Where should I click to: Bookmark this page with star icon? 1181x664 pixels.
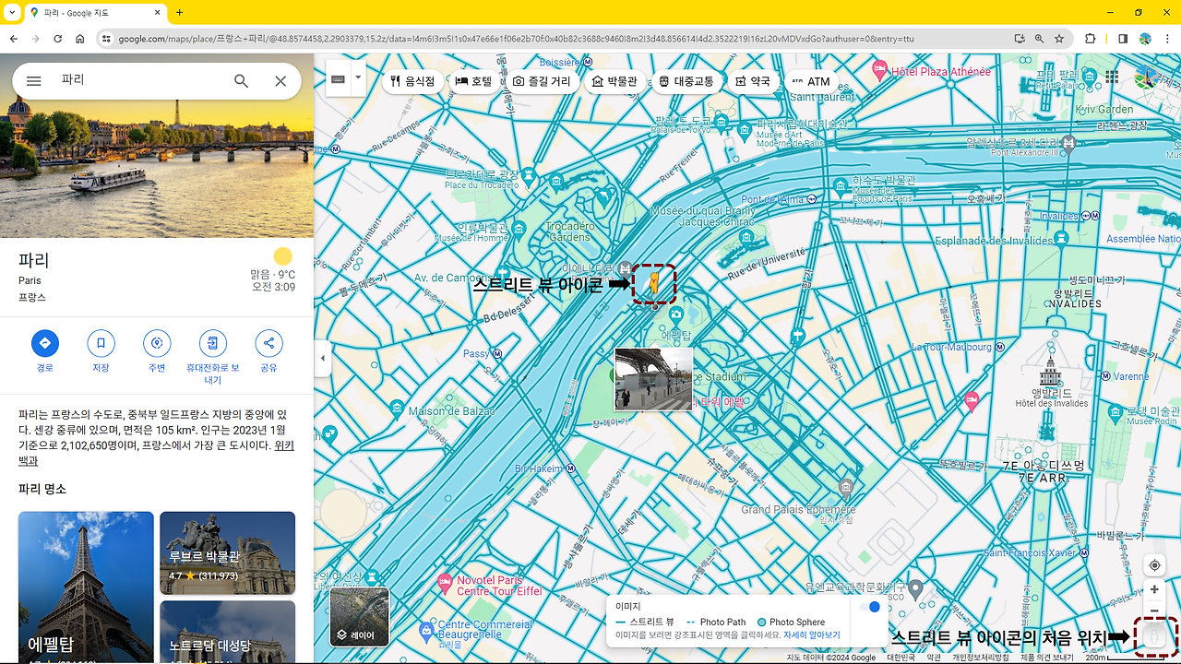1059,39
